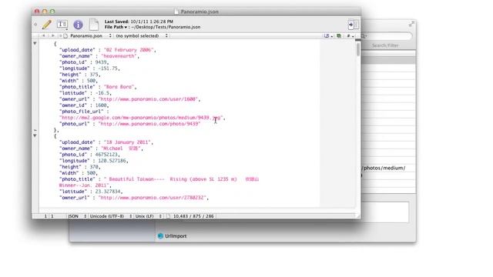Viewport: 493px width, 277px height.
Task: Click the search field in the background window
Action: point(387,36)
